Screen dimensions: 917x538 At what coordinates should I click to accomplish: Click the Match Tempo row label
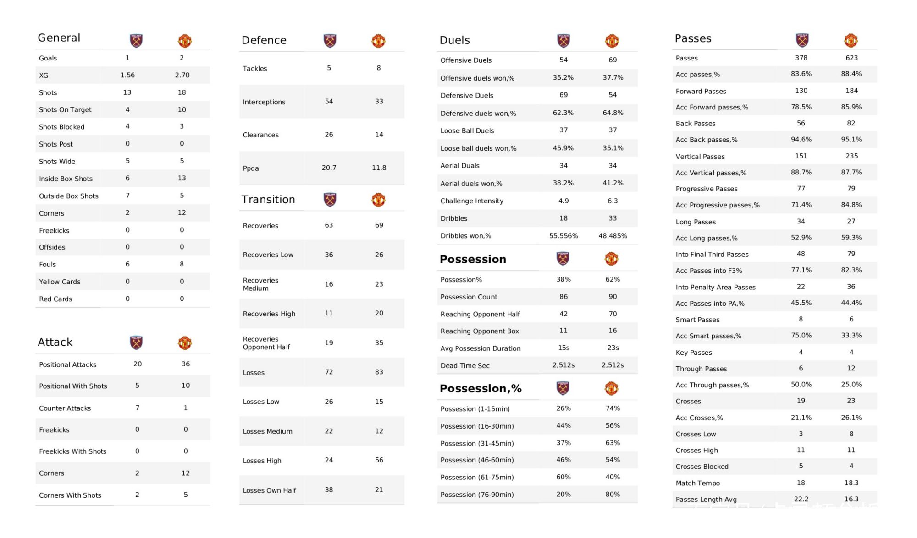697,483
